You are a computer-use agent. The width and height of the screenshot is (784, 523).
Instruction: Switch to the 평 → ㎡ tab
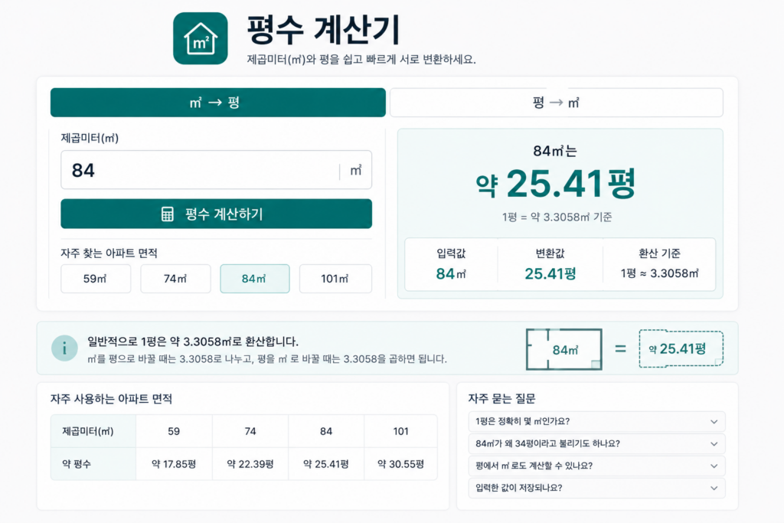pyautogui.click(x=557, y=103)
